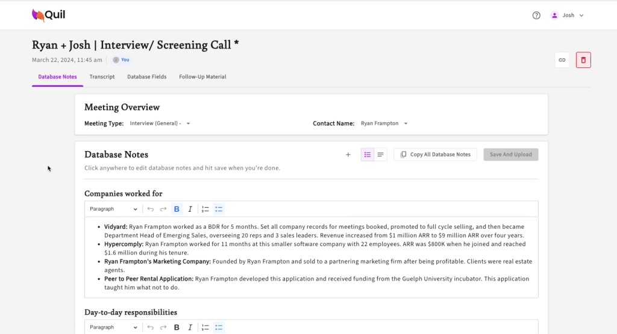This screenshot has width=617, height=334.
Task: Expand the Josh account dropdown arrow
Action: (581, 15)
